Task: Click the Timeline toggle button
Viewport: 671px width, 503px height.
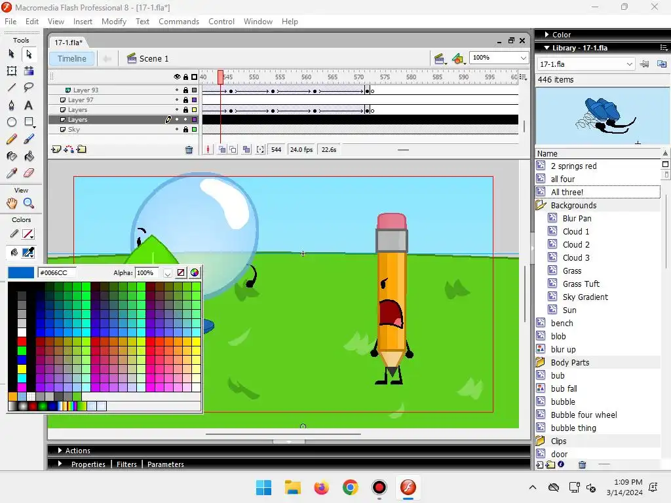Action: coord(72,58)
